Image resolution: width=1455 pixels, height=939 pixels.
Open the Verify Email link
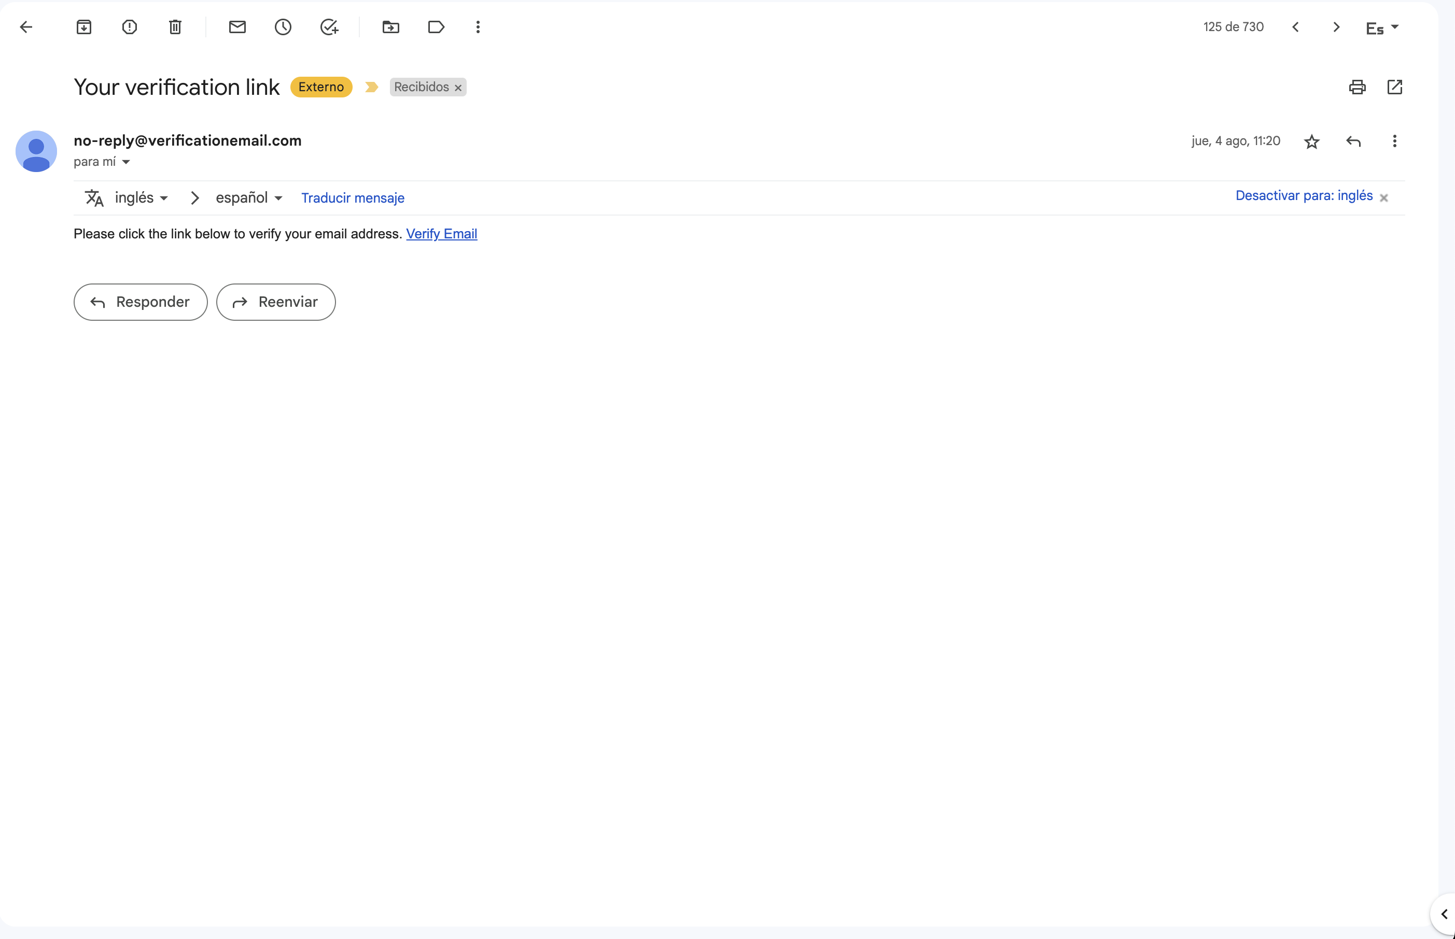pyautogui.click(x=441, y=234)
